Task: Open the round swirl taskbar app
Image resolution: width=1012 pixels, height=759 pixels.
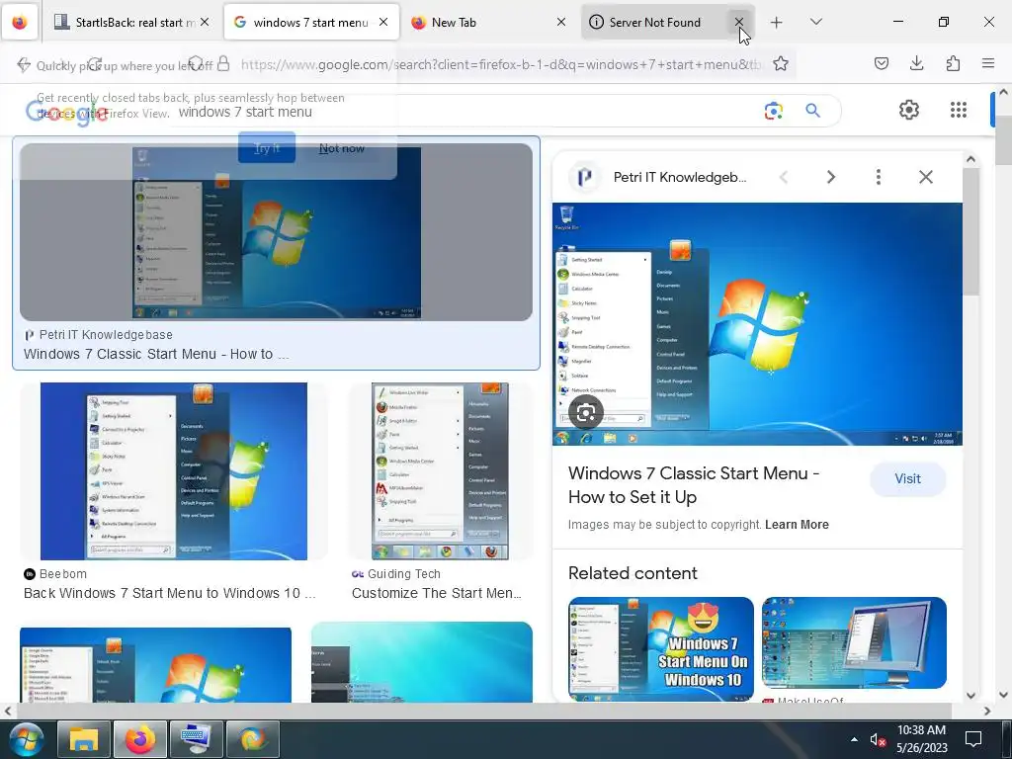Action: pyautogui.click(x=253, y=739)
